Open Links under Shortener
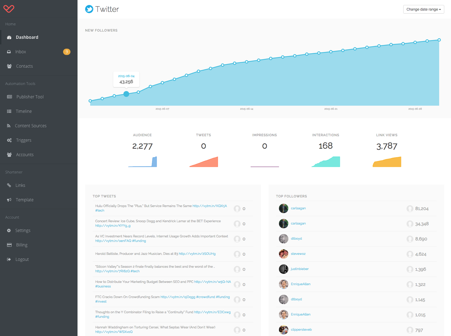 tap(39, 185)
